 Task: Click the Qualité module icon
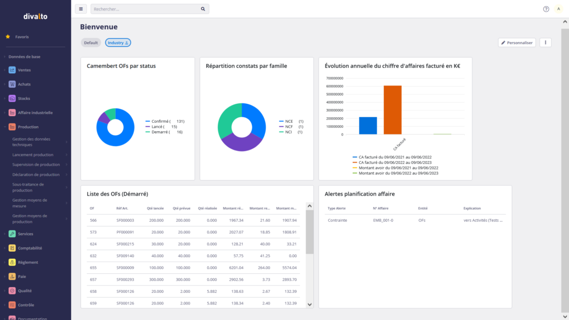pyautogui.click(x=12, y=291)
